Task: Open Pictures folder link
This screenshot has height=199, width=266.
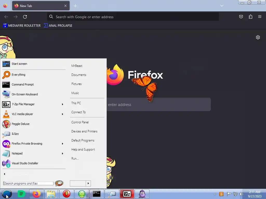Action: click(77, 84)
